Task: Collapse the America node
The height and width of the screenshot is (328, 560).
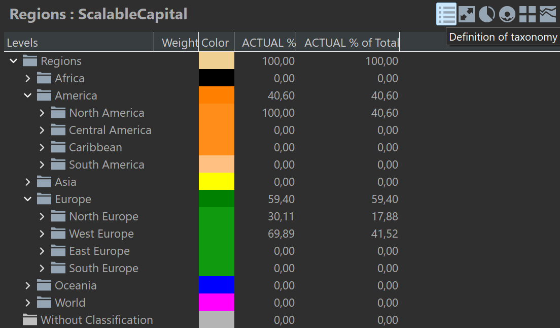Action: [27, 95]
